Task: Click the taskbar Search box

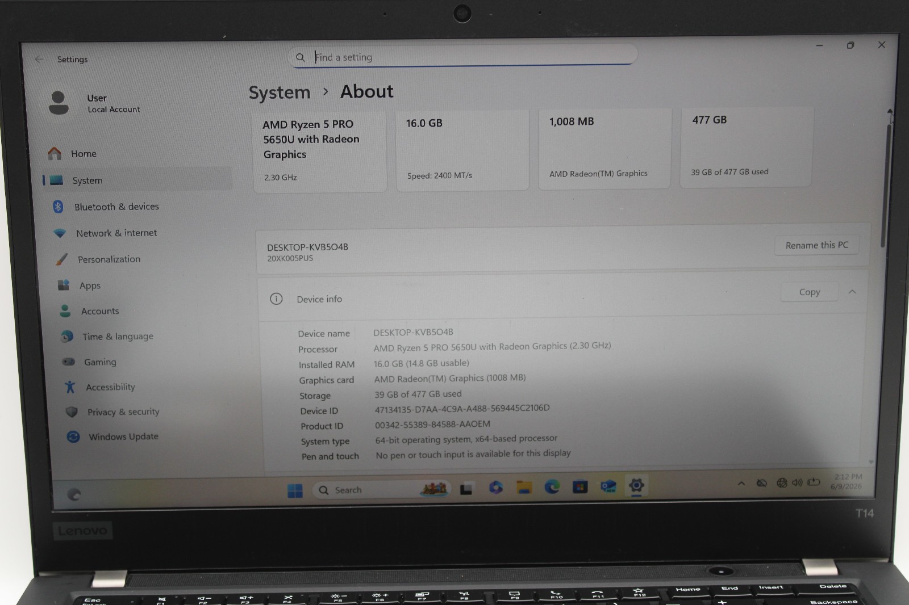Action: pyautogui.click(x=381, y=490)
